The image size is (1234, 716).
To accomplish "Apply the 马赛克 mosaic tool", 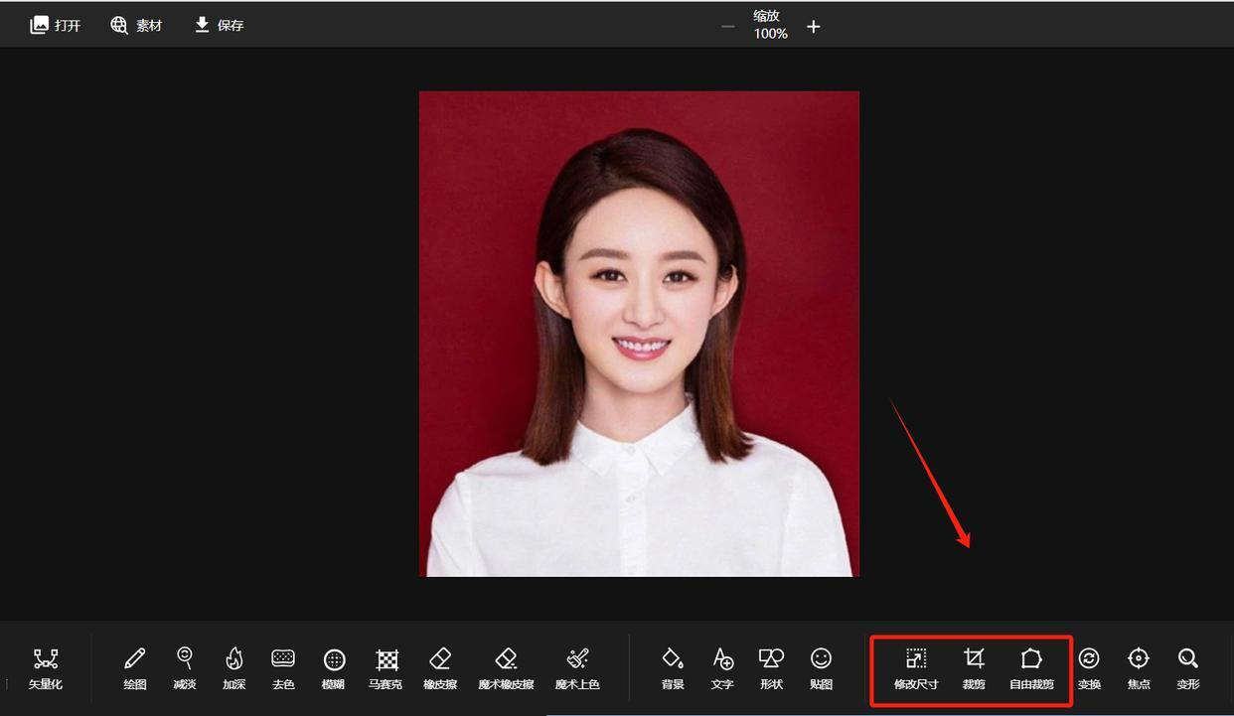I will (386, 667).
